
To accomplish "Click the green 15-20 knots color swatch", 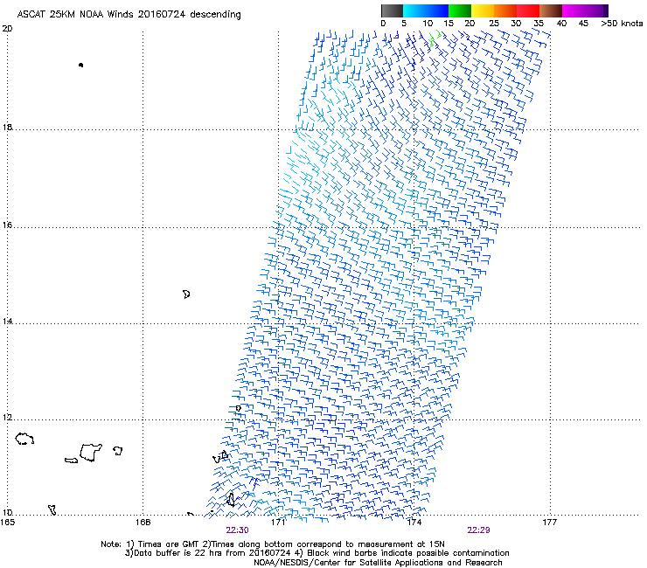I will [x=460, y=10].
